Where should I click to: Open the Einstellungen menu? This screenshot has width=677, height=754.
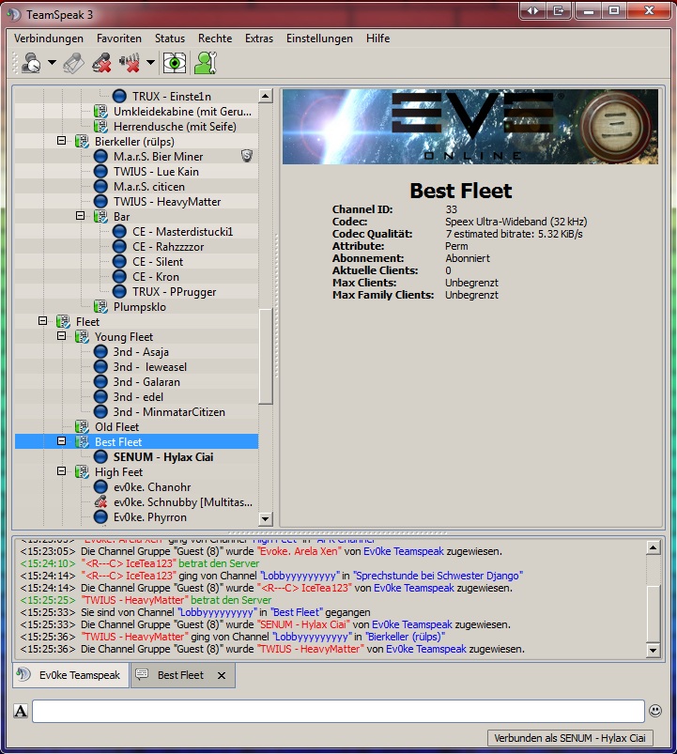319,38
